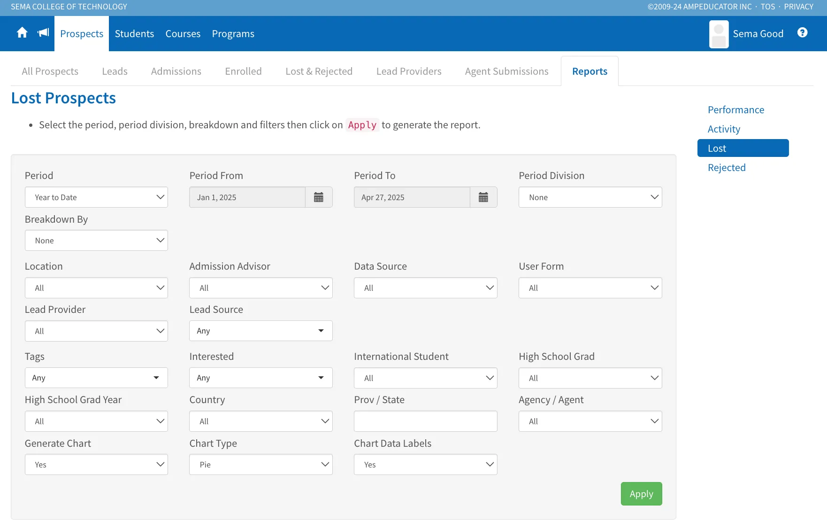
Task: Click the Sema Good user avatar
Action: coord(719,34)
